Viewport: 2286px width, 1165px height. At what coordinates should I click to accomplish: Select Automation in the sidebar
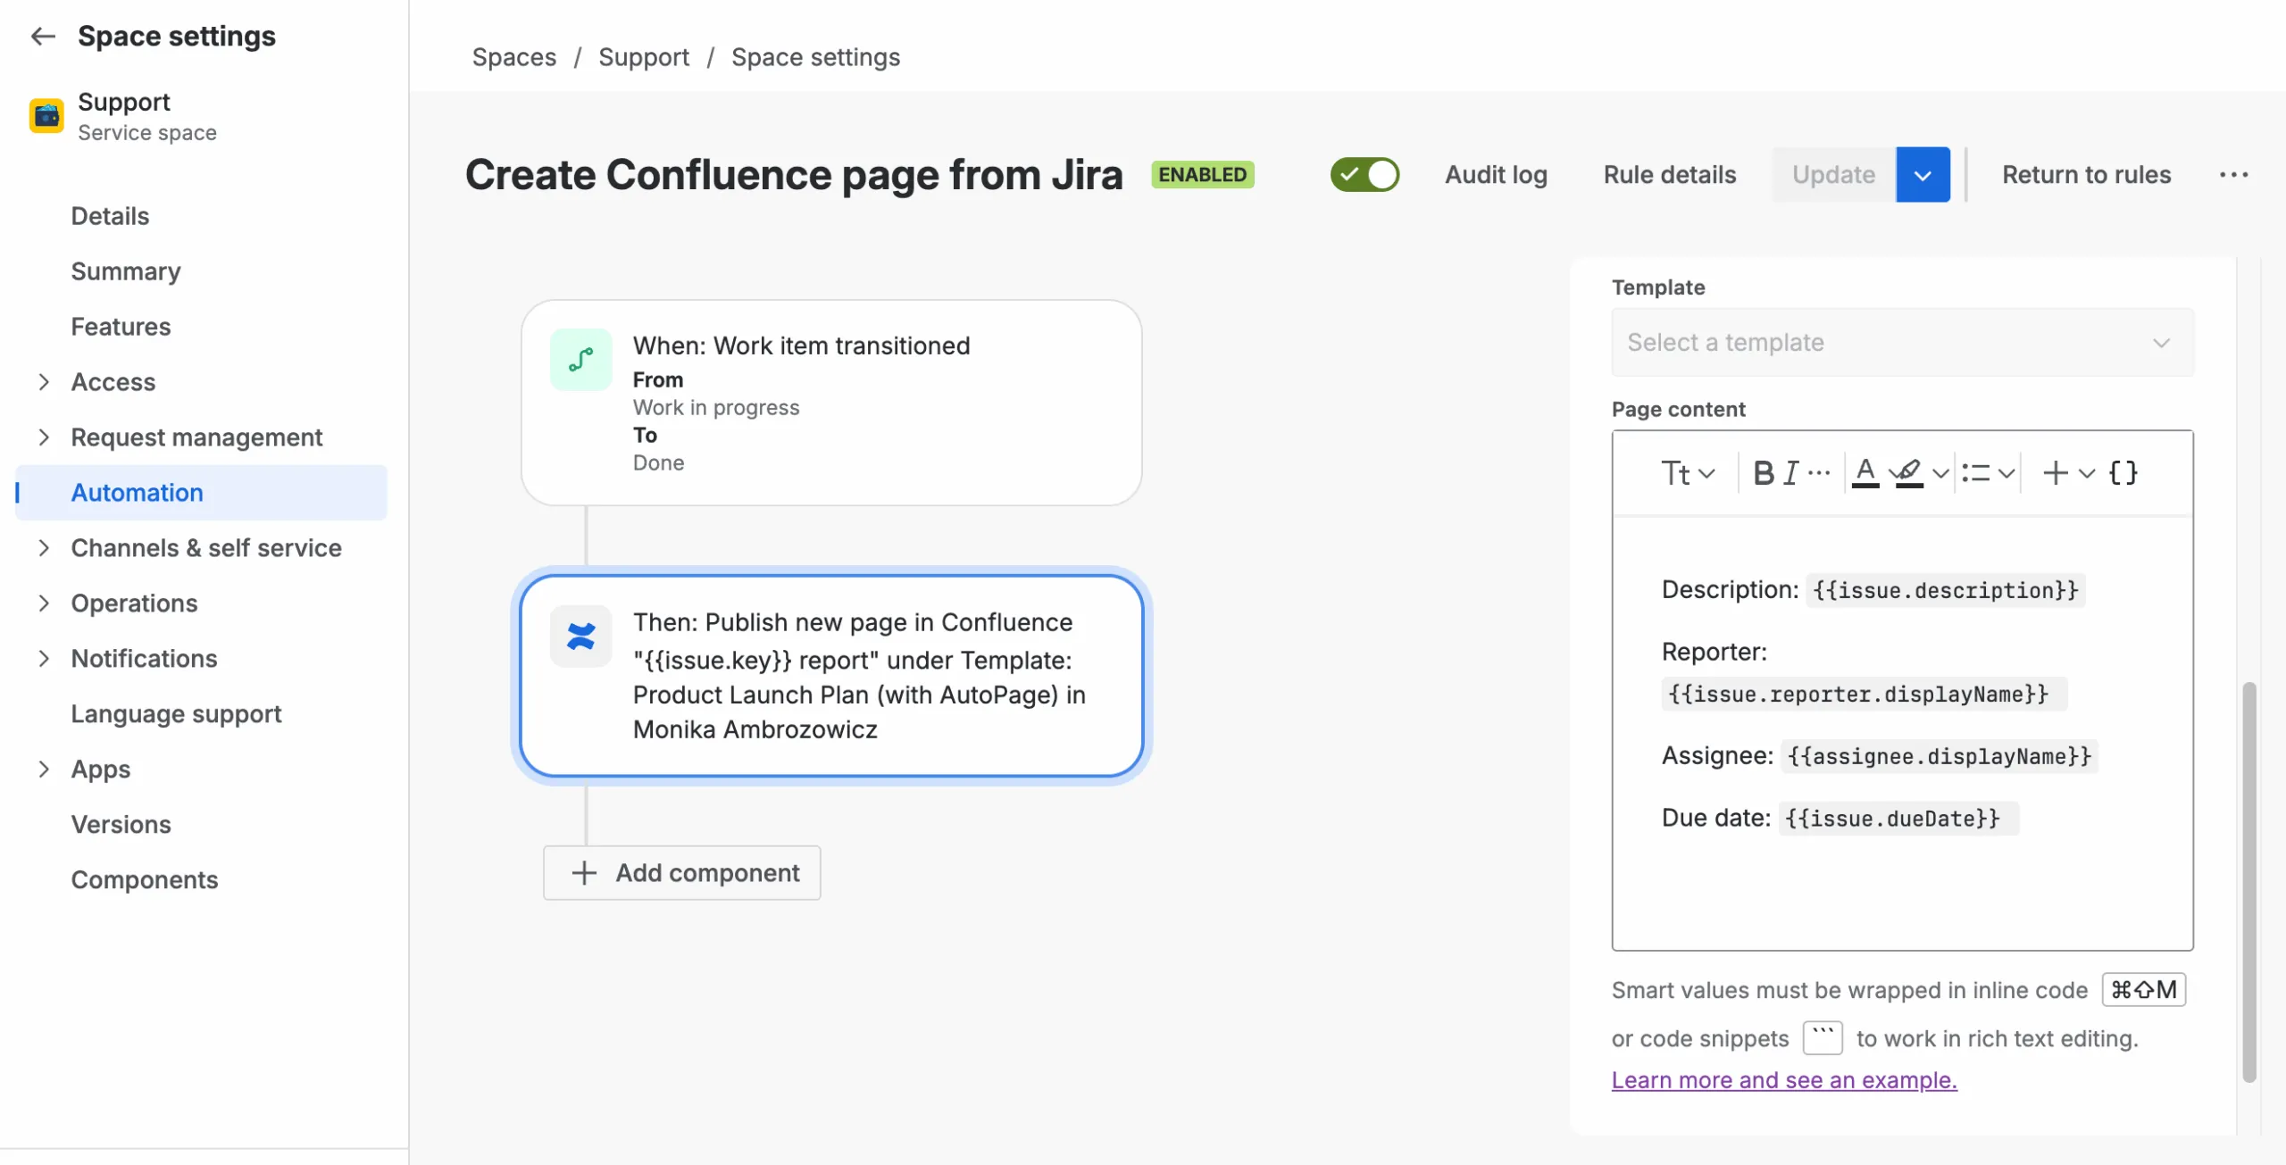tap(202, 493)
